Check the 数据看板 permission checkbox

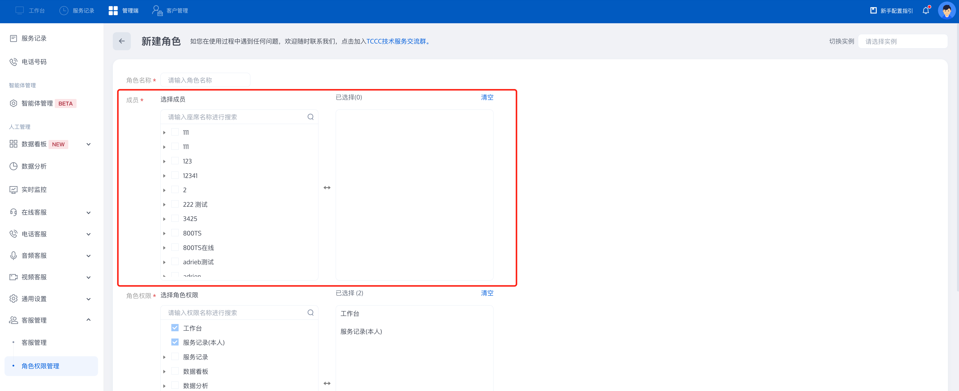pyautogui.click(x=175, y=371)
